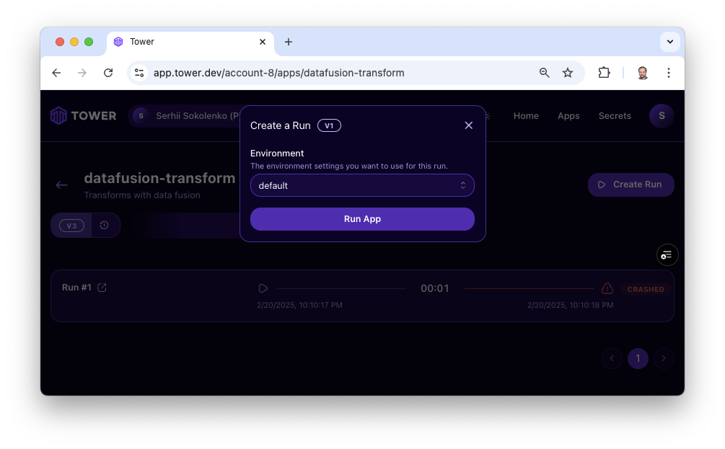Click the zoom magnifier icon in address bar
The width and height of the screenshot is (725, 449).
544,73
